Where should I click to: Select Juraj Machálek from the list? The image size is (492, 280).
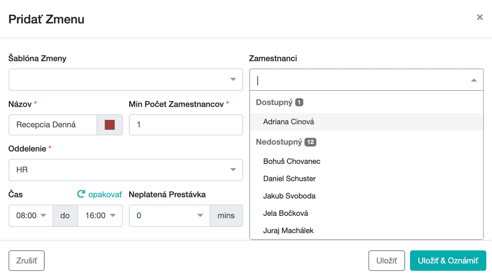[367, 231]
